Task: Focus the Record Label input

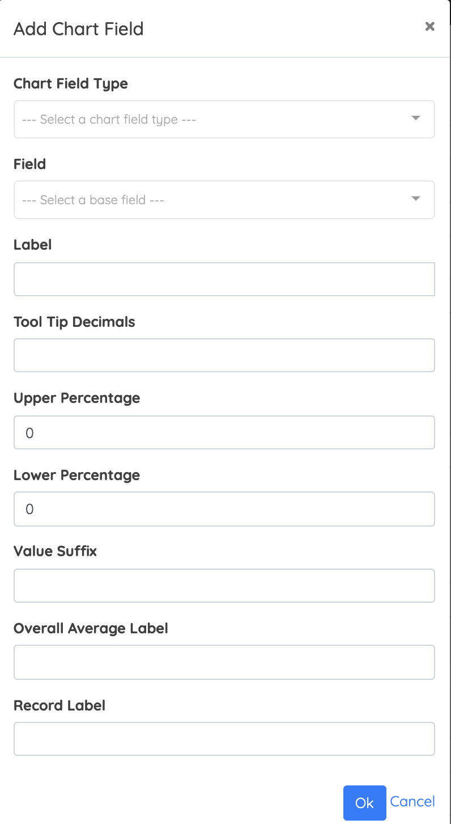Action: coord(224,739)
